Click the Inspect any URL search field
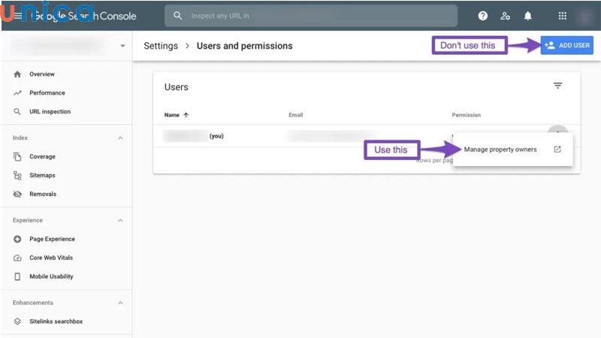 316,16
